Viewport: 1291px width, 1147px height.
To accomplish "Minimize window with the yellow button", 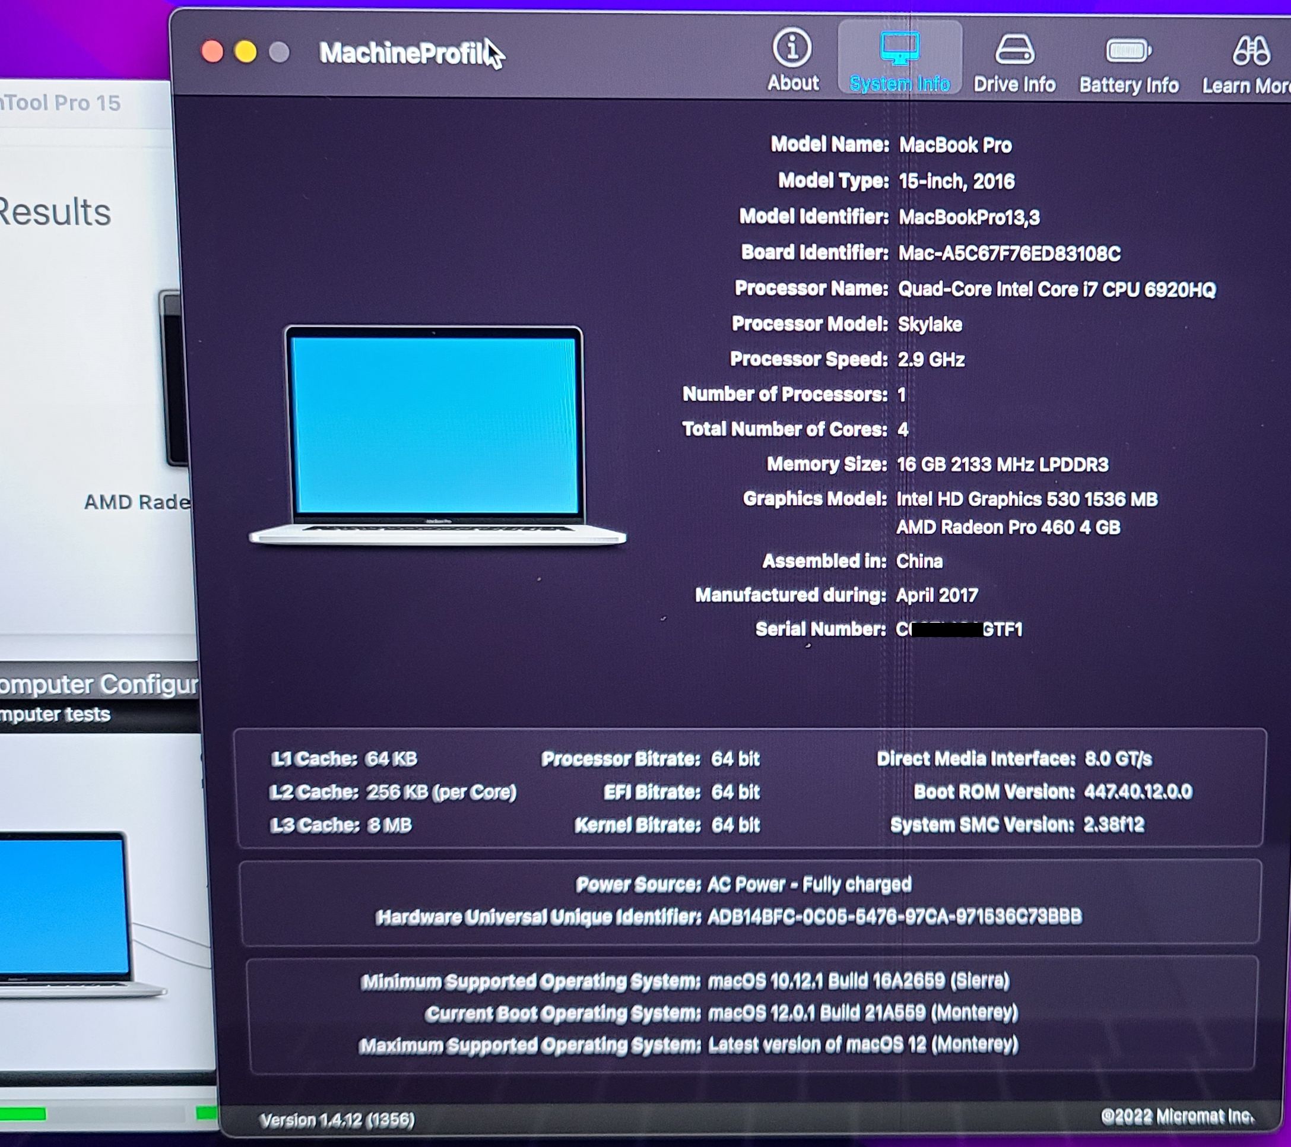I will point(246,52).
